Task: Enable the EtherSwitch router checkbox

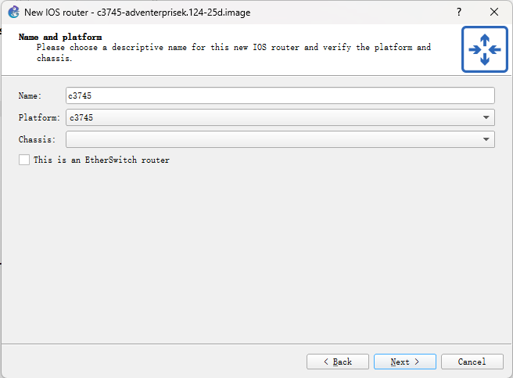Action: coord(25,160)
